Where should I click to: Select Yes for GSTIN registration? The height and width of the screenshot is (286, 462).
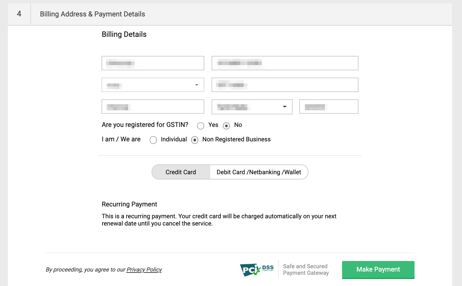click(x=201, y=126)
